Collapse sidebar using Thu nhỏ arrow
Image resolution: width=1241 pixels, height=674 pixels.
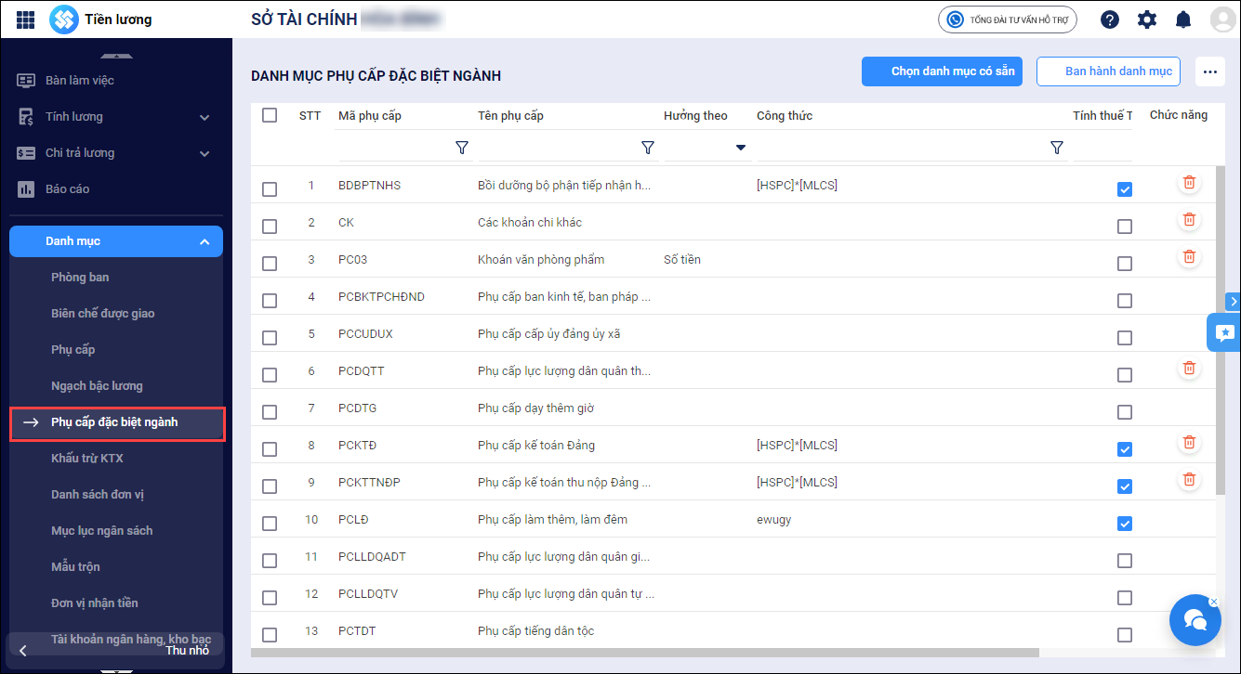click(x=23, y=651)
